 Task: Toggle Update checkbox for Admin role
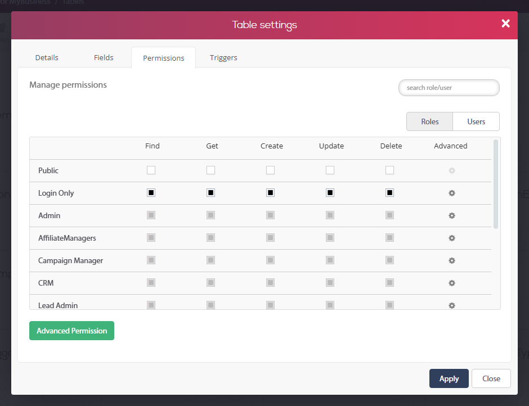[x=330, y=215]
